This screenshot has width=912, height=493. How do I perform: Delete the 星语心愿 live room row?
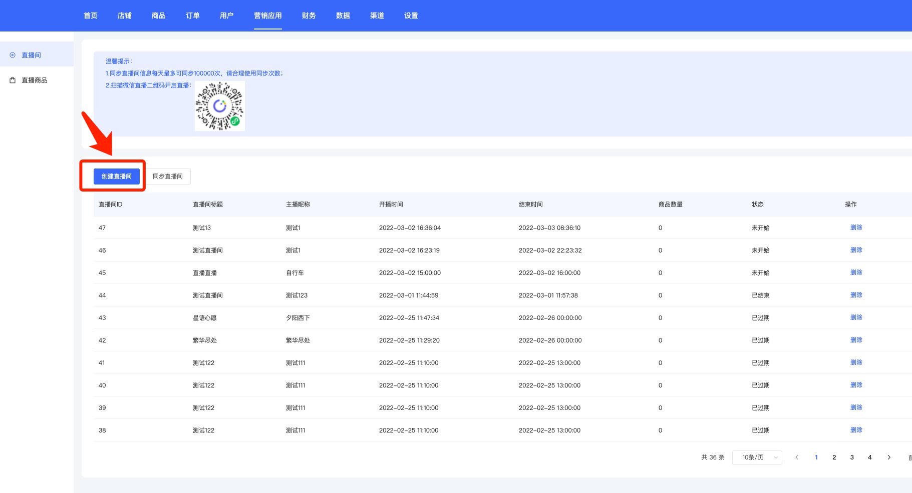(856, 317)
